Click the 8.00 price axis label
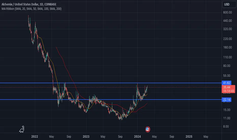The image size is (237, 140). [226, 127]
